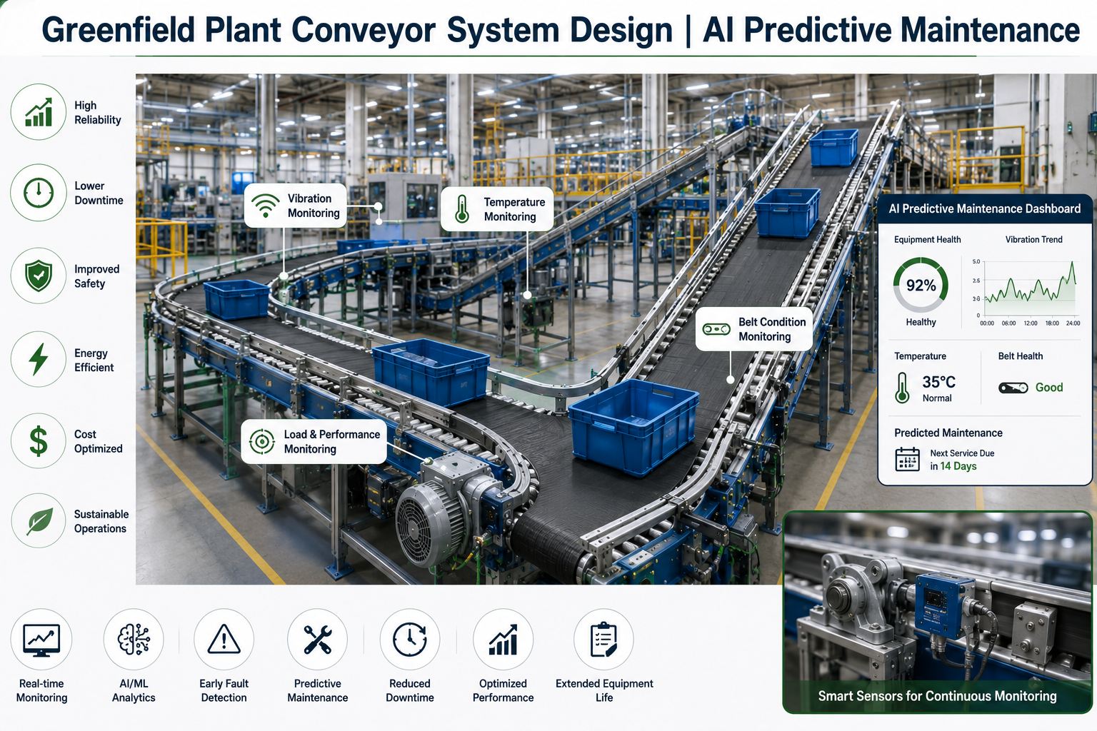Screen dimensions: 1097x731
Task: Click the 'Sustainable Operations' label
Action: pos(101,521)
